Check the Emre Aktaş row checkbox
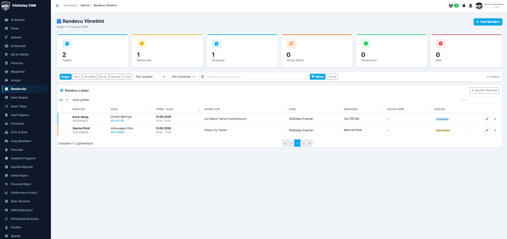This screenshot has width=507, height=239. [62, 119]
